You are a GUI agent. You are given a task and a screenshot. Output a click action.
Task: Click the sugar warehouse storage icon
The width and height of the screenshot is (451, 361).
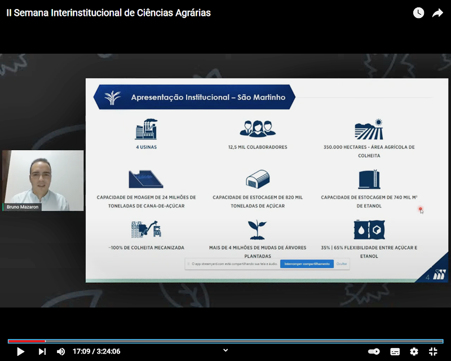pos(258,179)
